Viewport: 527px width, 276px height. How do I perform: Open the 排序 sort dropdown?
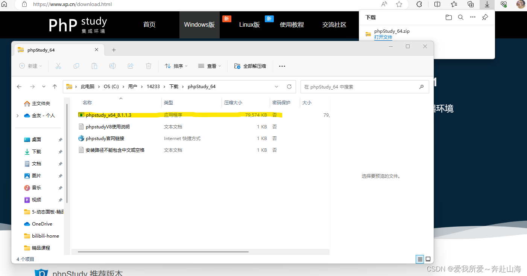pyautogui.click(x=176, y=66)
